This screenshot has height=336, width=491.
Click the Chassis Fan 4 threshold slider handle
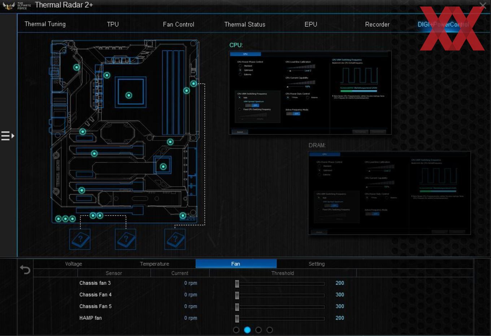click(237, 295)
